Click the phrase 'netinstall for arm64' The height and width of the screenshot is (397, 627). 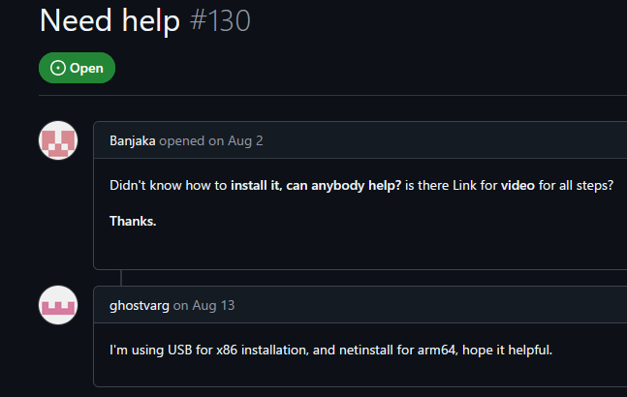(390, 350)
